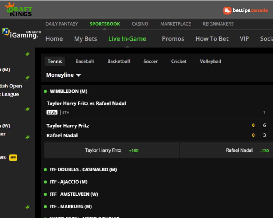Click 'tish Open' entry in the sidebar

click(x=11, y=86)
